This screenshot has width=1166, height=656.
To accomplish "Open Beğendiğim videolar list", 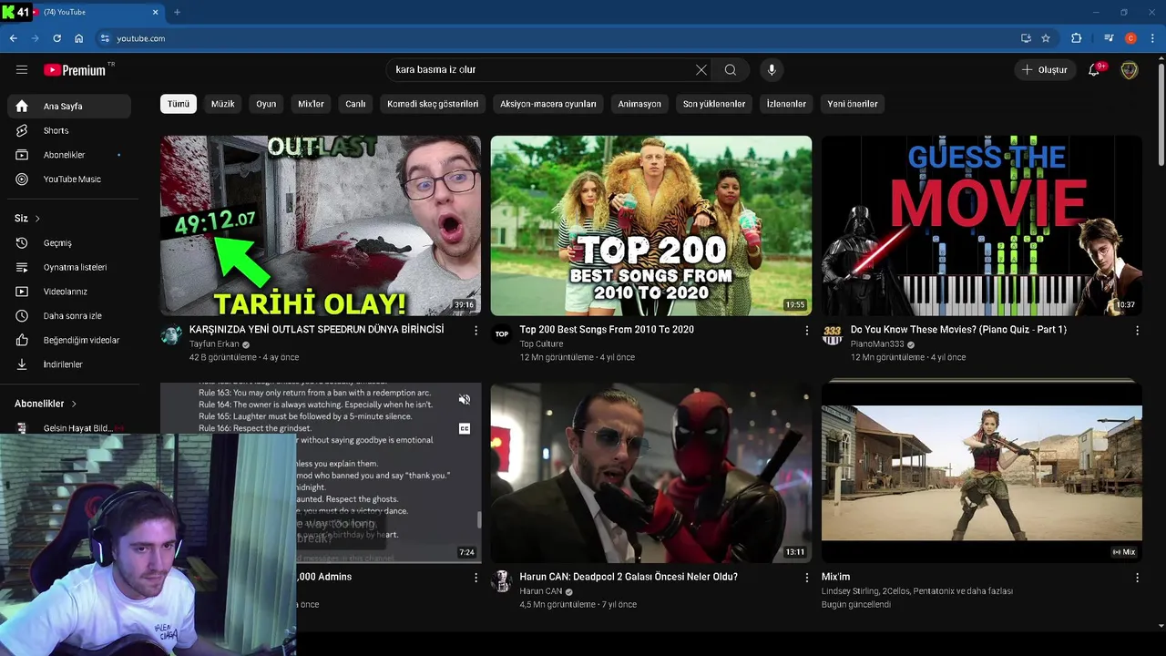I will (x=69, y=340).
